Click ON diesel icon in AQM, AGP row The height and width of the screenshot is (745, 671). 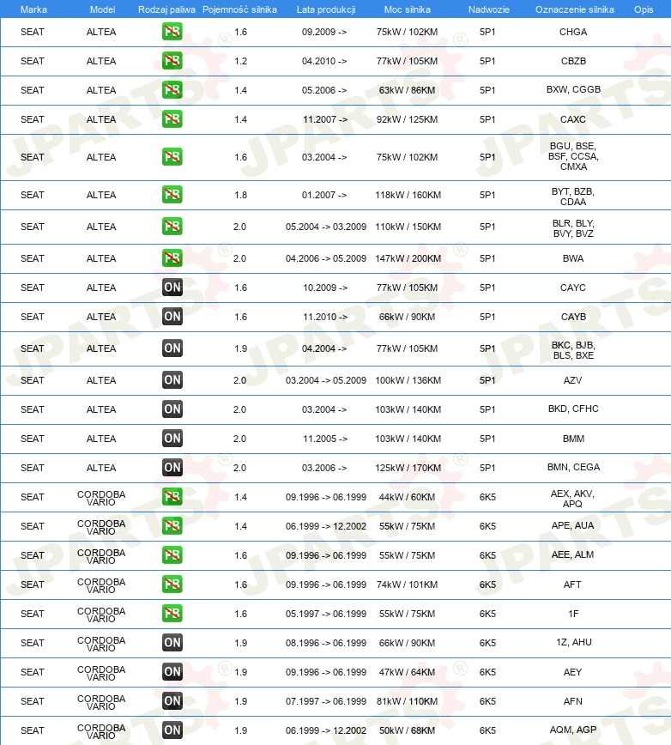(x=172, y=730)
